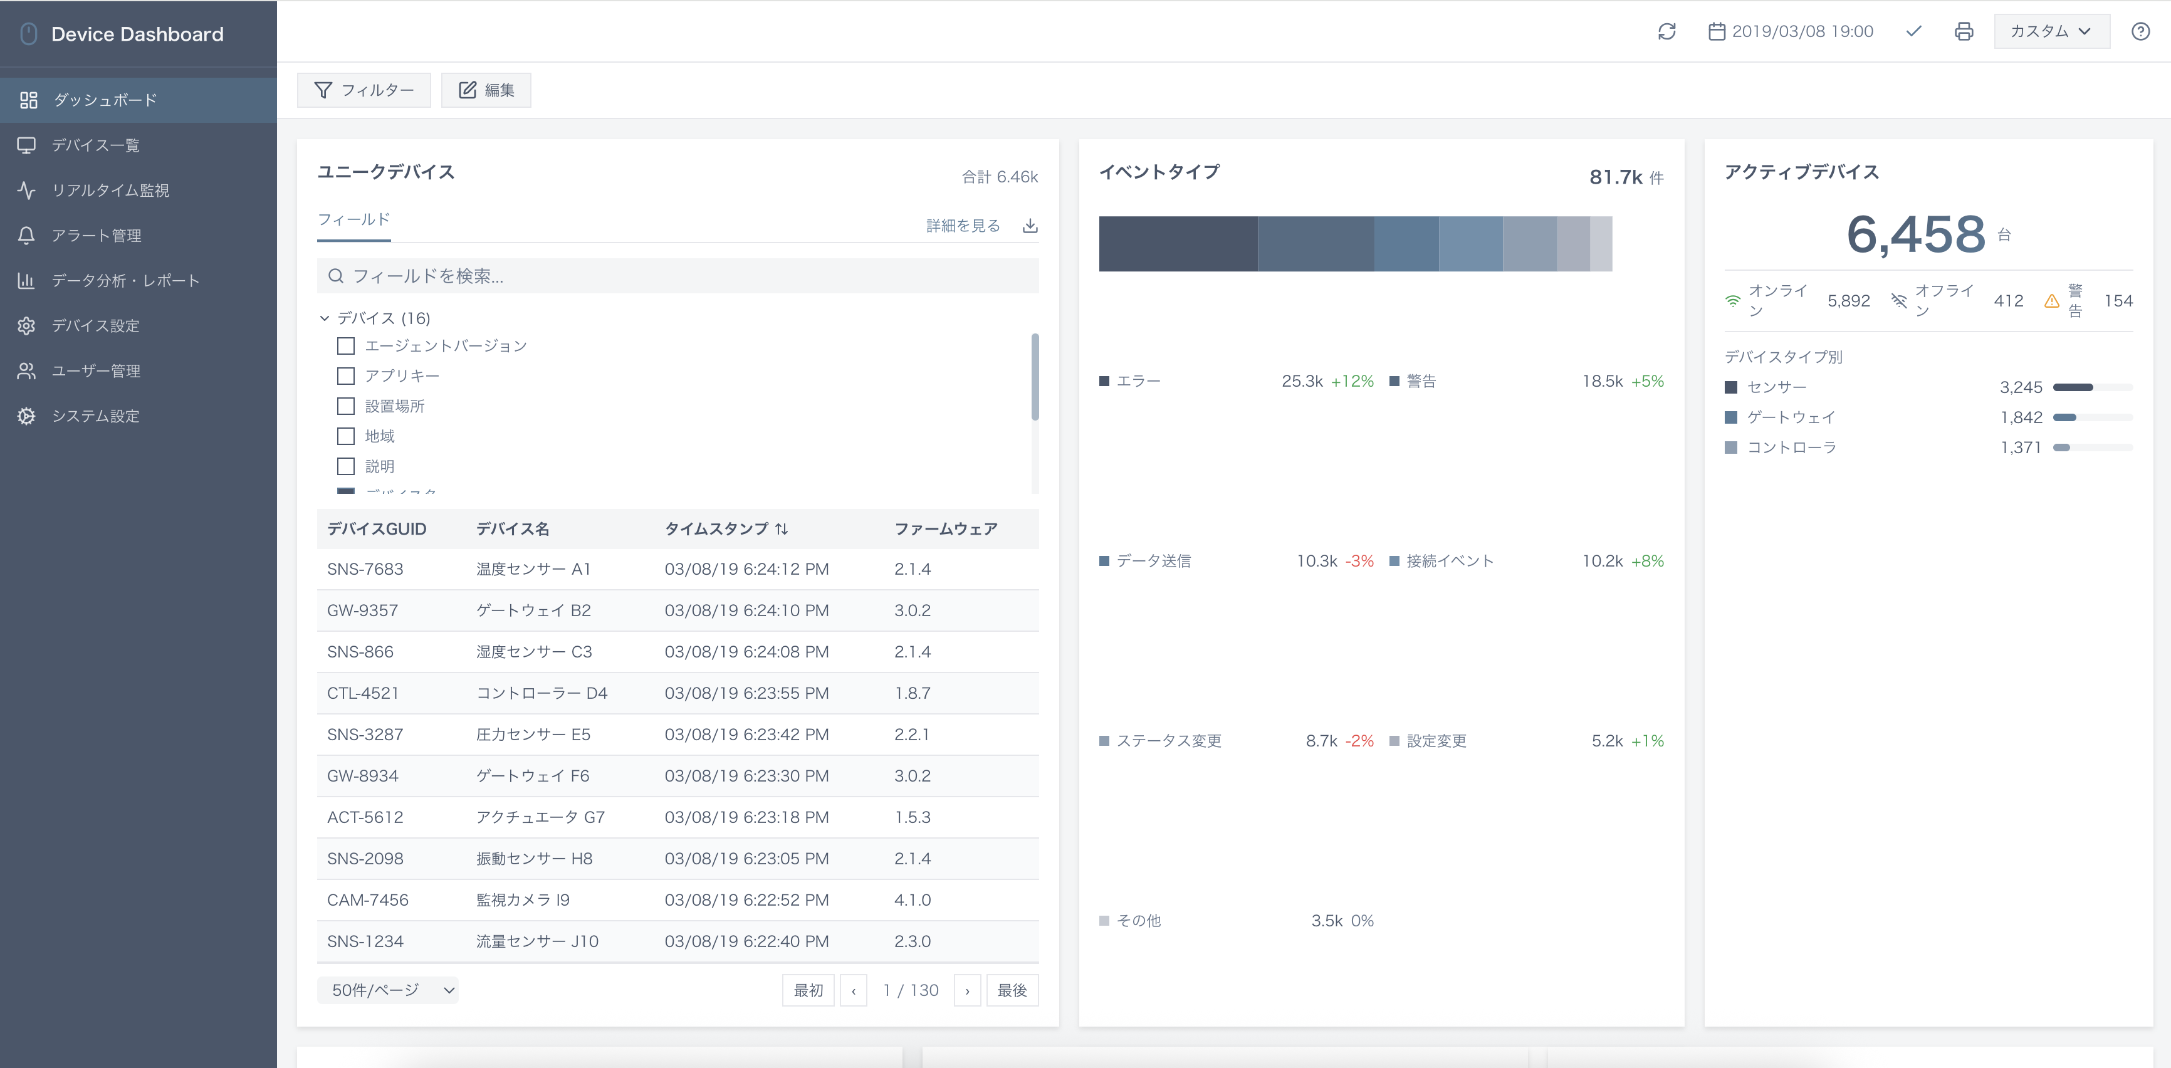
Task: Click the SNS-1234 row
Action: pyautogui.click(x=677, y=941)
